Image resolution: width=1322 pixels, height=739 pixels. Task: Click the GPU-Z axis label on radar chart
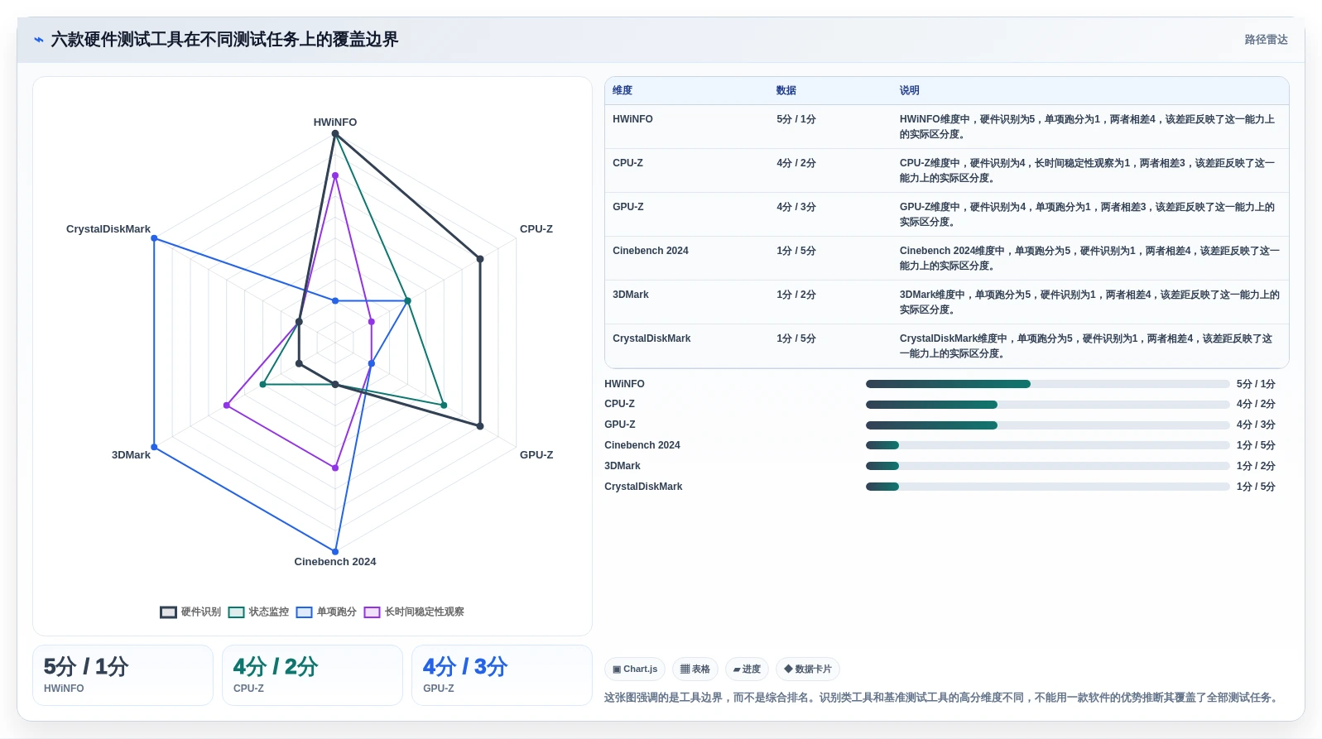(x=536, y=455)
